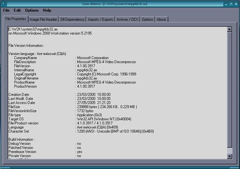
Task: Open the File menu
Action: pyautogui.click(x=6, y=10)
